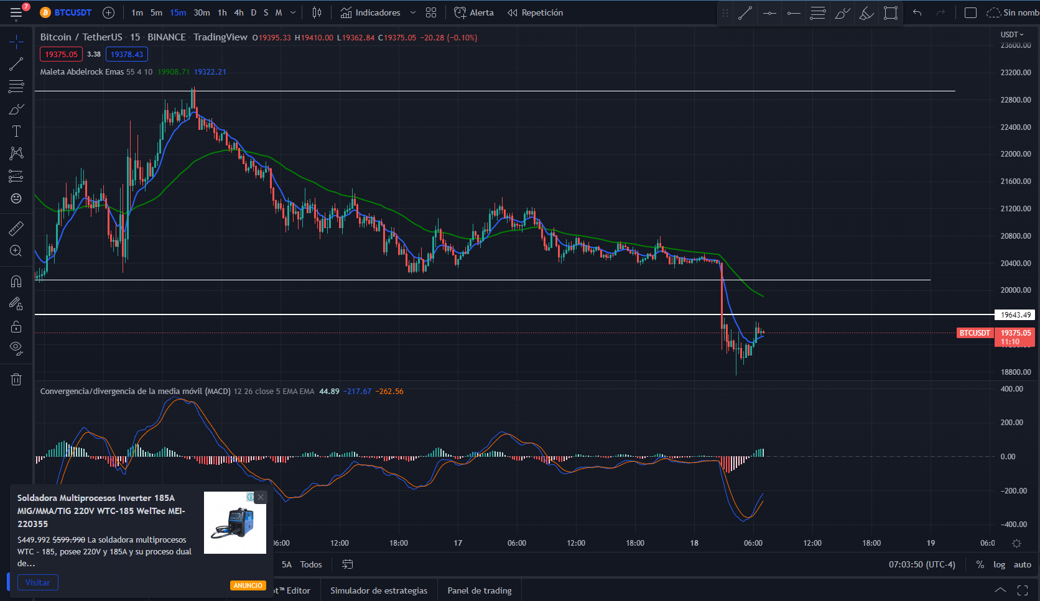Activate the zoom in tool
This screenshot has height=601, width=1040.
click(16, 251)
